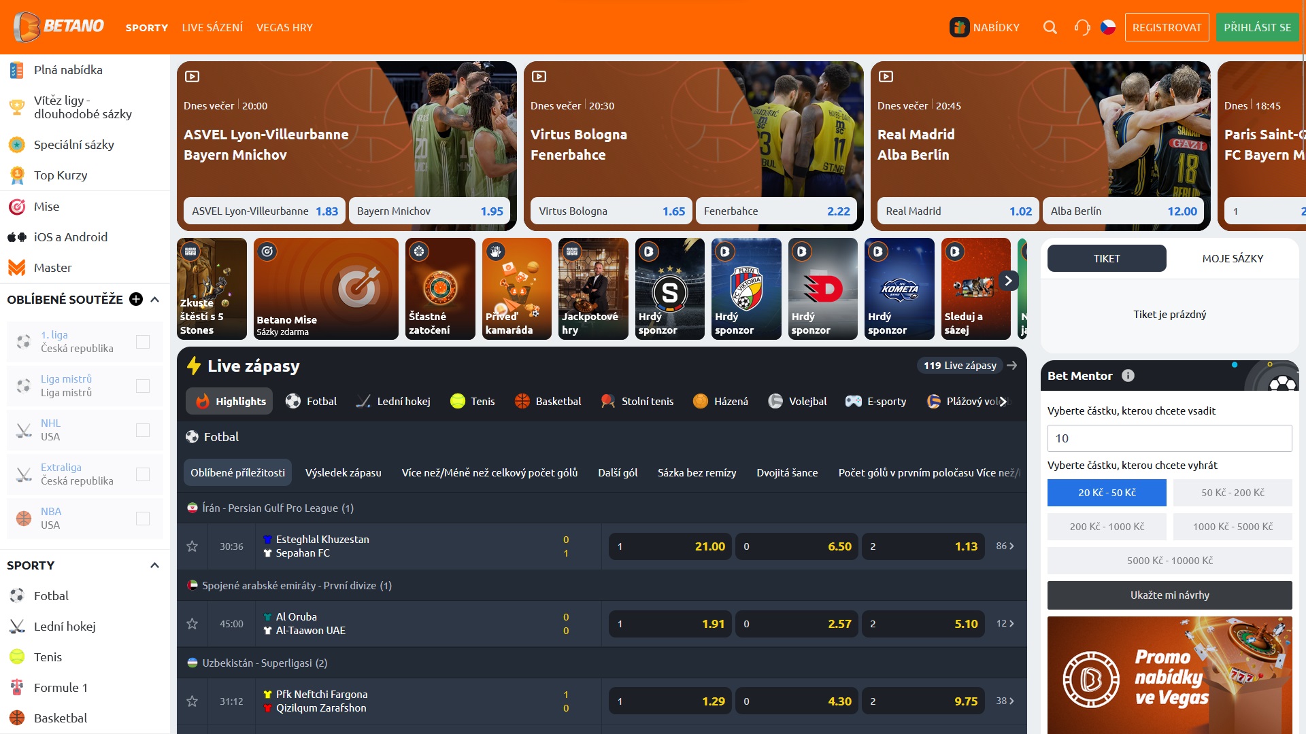
Task: Click the Registrovat button
Action: pyautogui.click(x=1167, y=27)
